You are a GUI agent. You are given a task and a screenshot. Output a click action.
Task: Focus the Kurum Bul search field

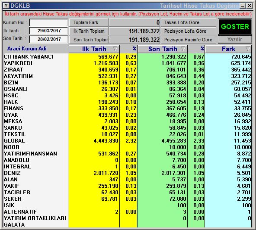tap(48, 22)
